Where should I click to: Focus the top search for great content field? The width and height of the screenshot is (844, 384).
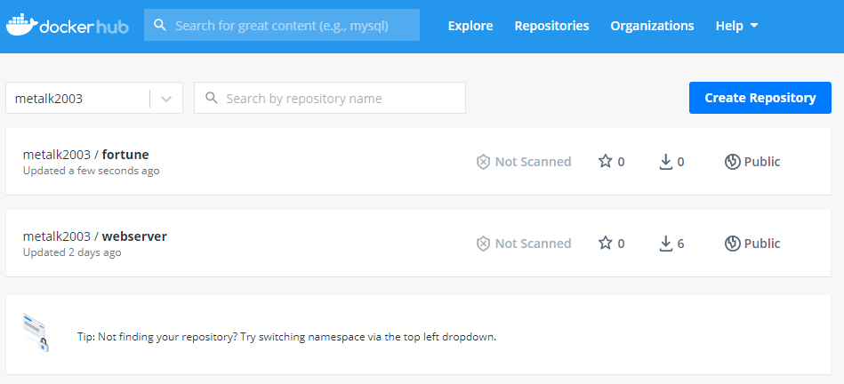click(282, 25)
